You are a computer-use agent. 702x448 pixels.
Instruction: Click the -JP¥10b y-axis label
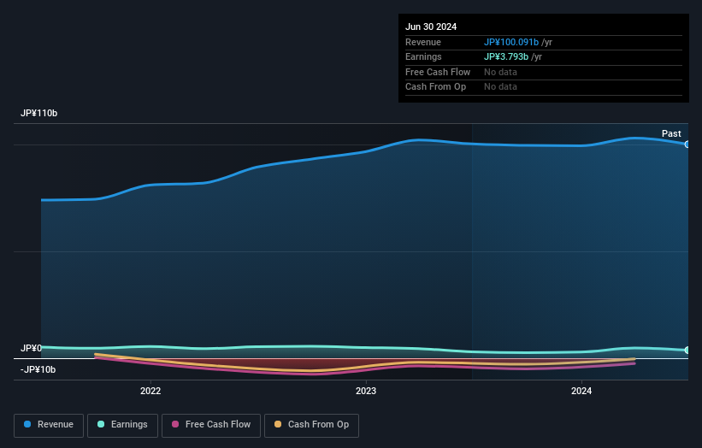[38, 369]
